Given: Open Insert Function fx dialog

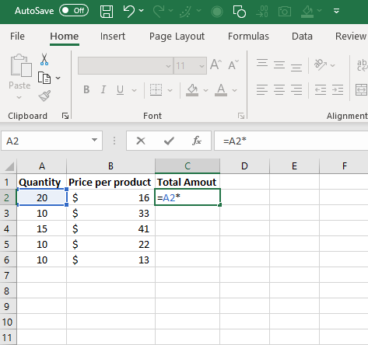Looking at the screenshot, I should (x=197, y=141).
